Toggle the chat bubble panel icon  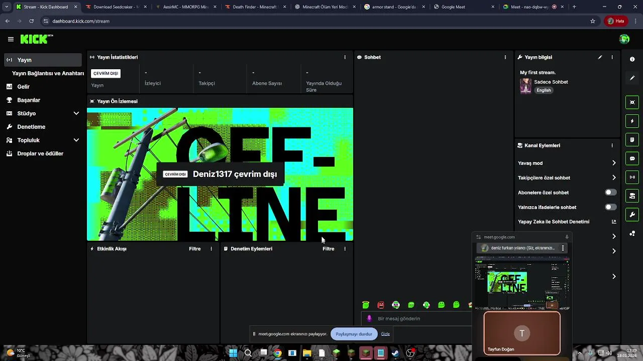632,158
